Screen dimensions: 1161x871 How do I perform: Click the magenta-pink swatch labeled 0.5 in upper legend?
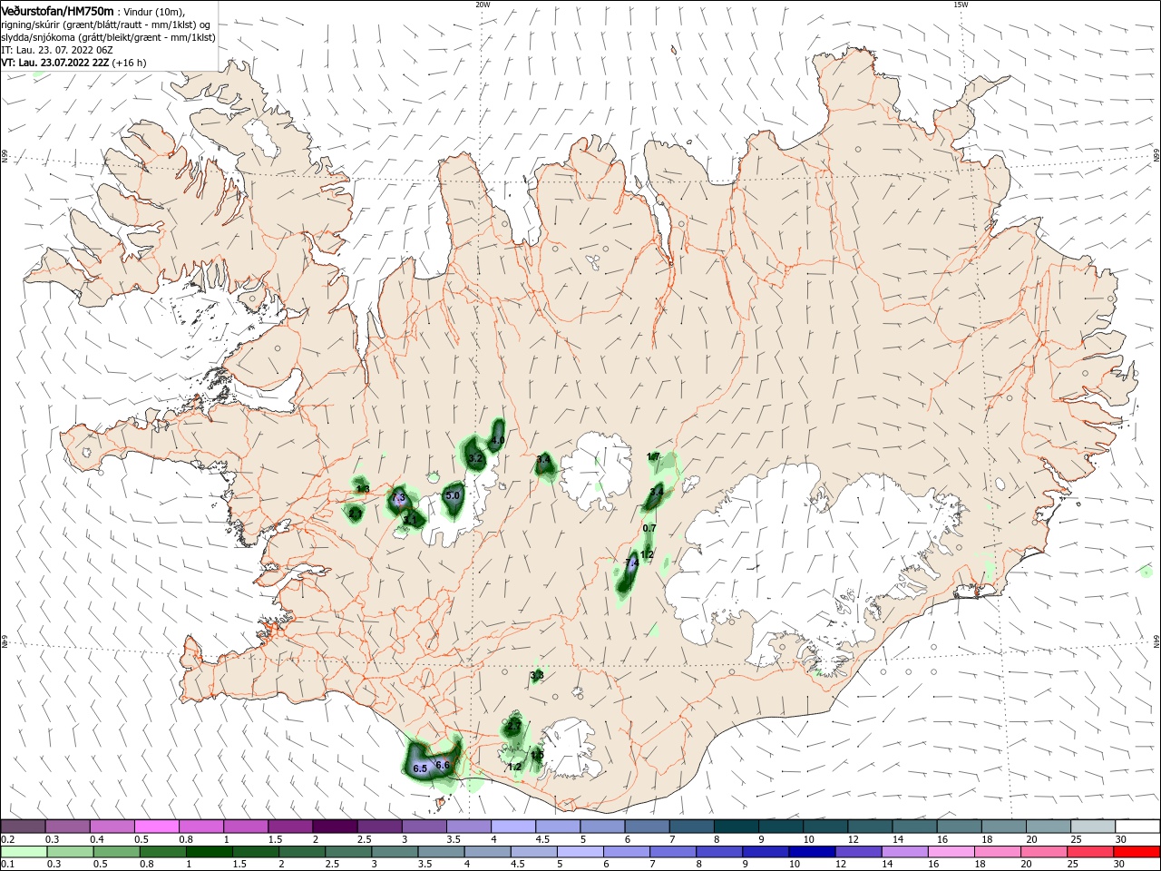pos(156,827)
